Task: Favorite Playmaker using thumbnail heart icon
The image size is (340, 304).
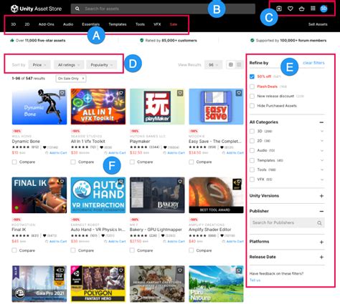Action: [180, 93]
